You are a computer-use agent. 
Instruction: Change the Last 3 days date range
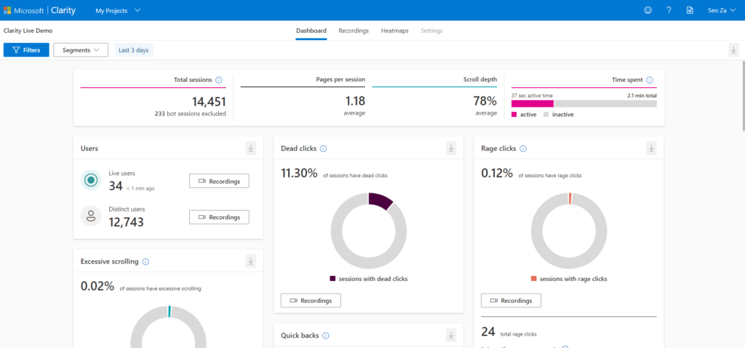click(134, 50)
